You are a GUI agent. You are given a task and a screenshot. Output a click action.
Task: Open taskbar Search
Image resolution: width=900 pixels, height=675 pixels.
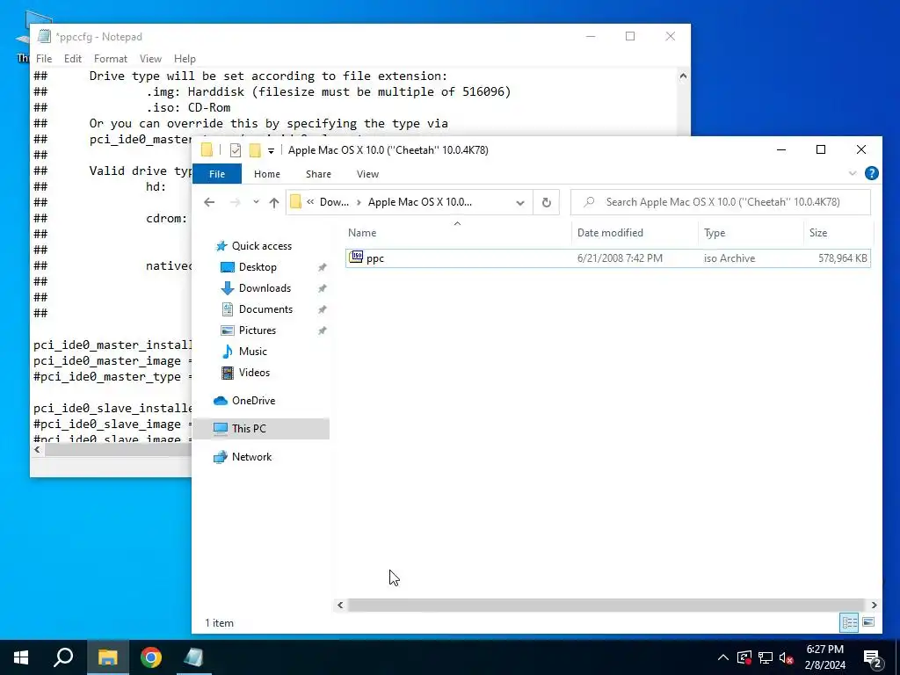63,657
